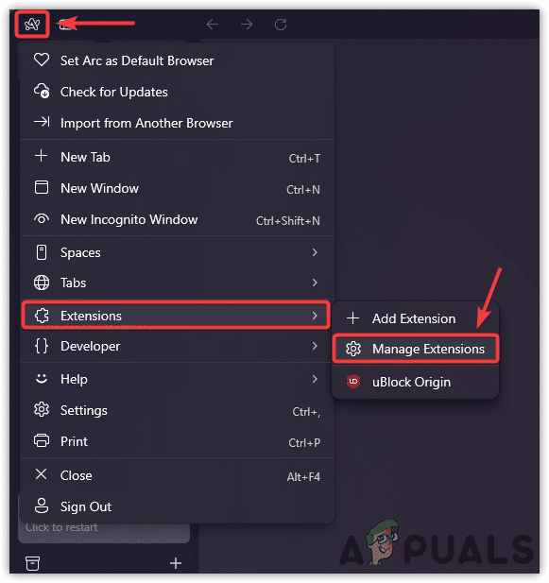The height and width of the screenshot is (583, 549).
Task: Open uBlock Origin extension
Action: [415, 383]
